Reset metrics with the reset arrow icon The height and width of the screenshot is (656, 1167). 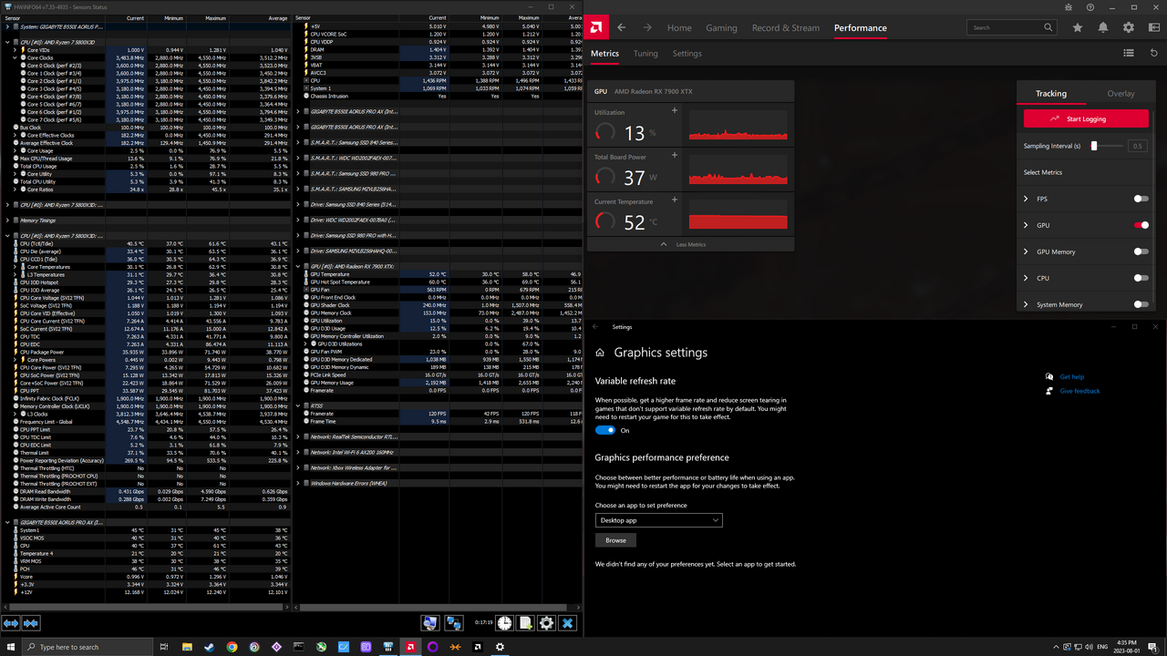point(1153,54)
